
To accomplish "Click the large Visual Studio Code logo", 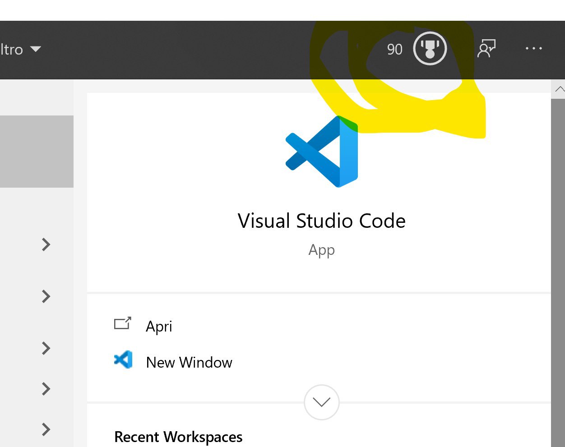I will pos(322,152).
